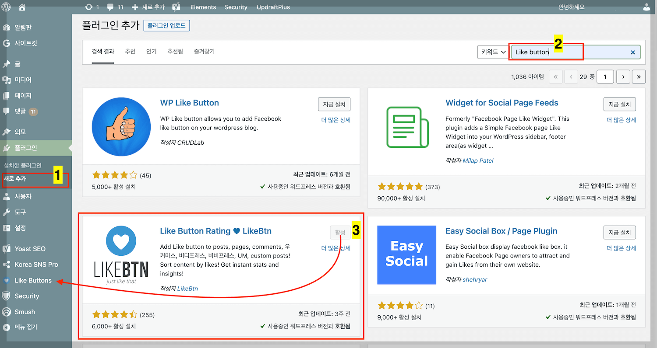Click the Yoast icon in admin bar
657x348 pixels.
(x=177, y=7)
